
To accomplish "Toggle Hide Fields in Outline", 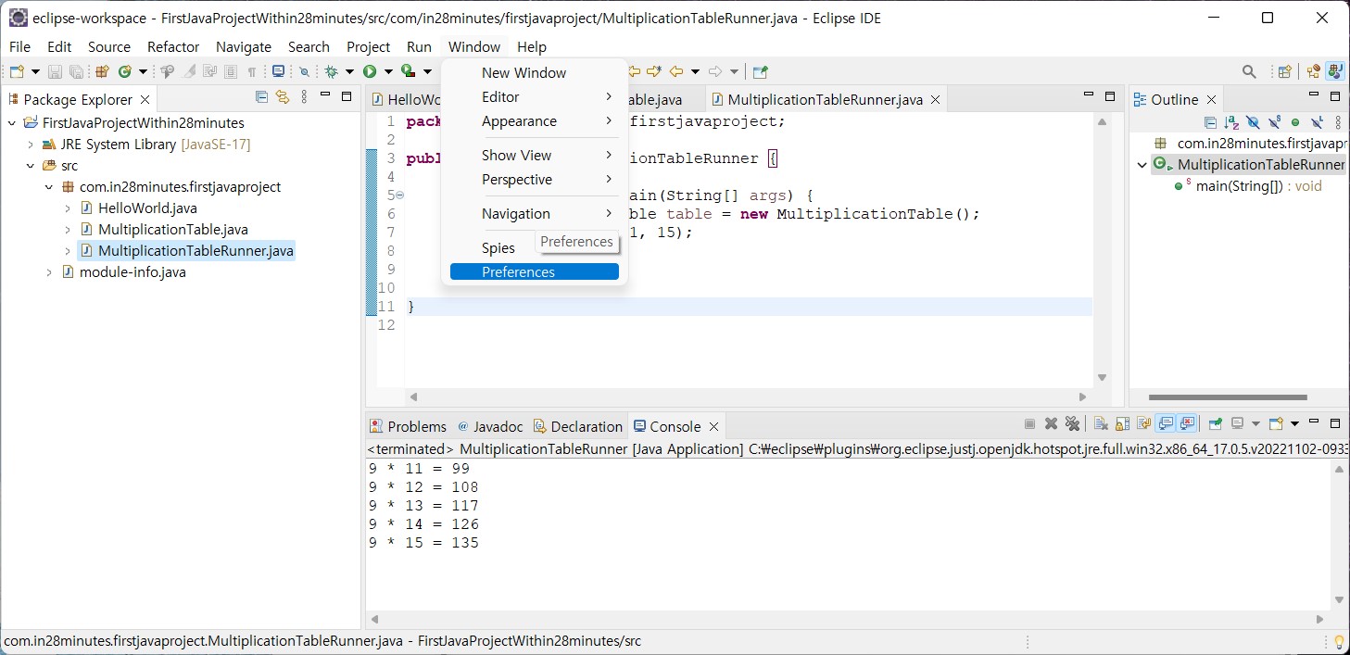I will pos(1254,122).
